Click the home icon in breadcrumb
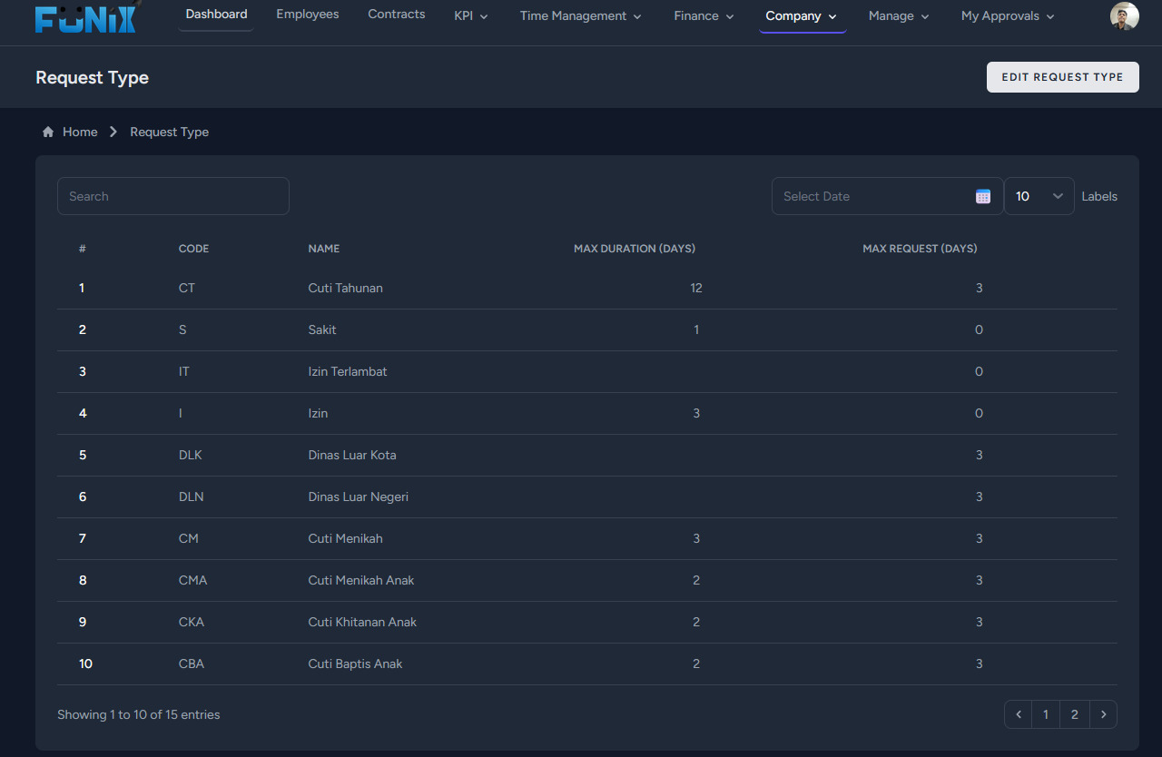1162x757 pixels. [48, 132]
